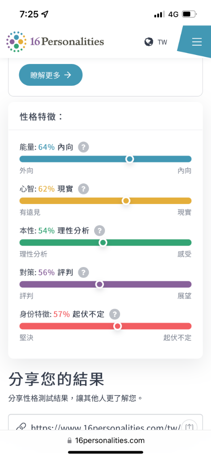Click the yellow 心智 slider handle

coord(126,201)
